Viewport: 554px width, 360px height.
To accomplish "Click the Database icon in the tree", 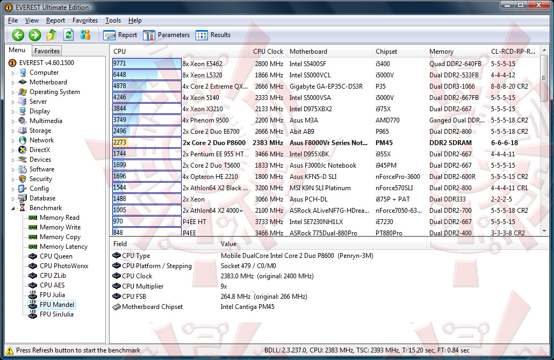I will point(23,198).
